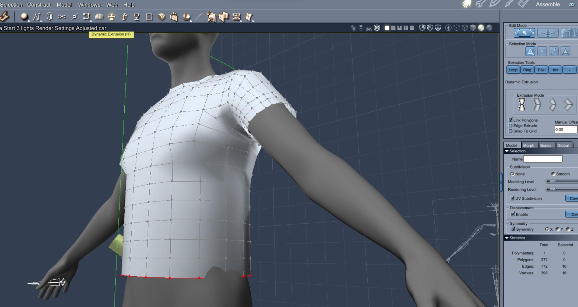Screen dimensions: 578x307
Task: Collapse the Selection section triangle
Action: tap(507, 151)
